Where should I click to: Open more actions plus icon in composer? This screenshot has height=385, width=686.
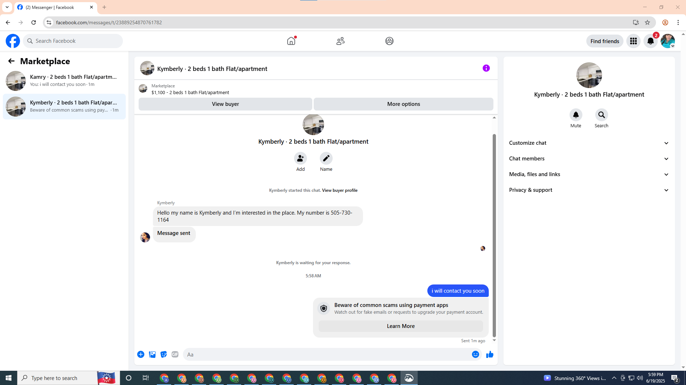point(141,354)
